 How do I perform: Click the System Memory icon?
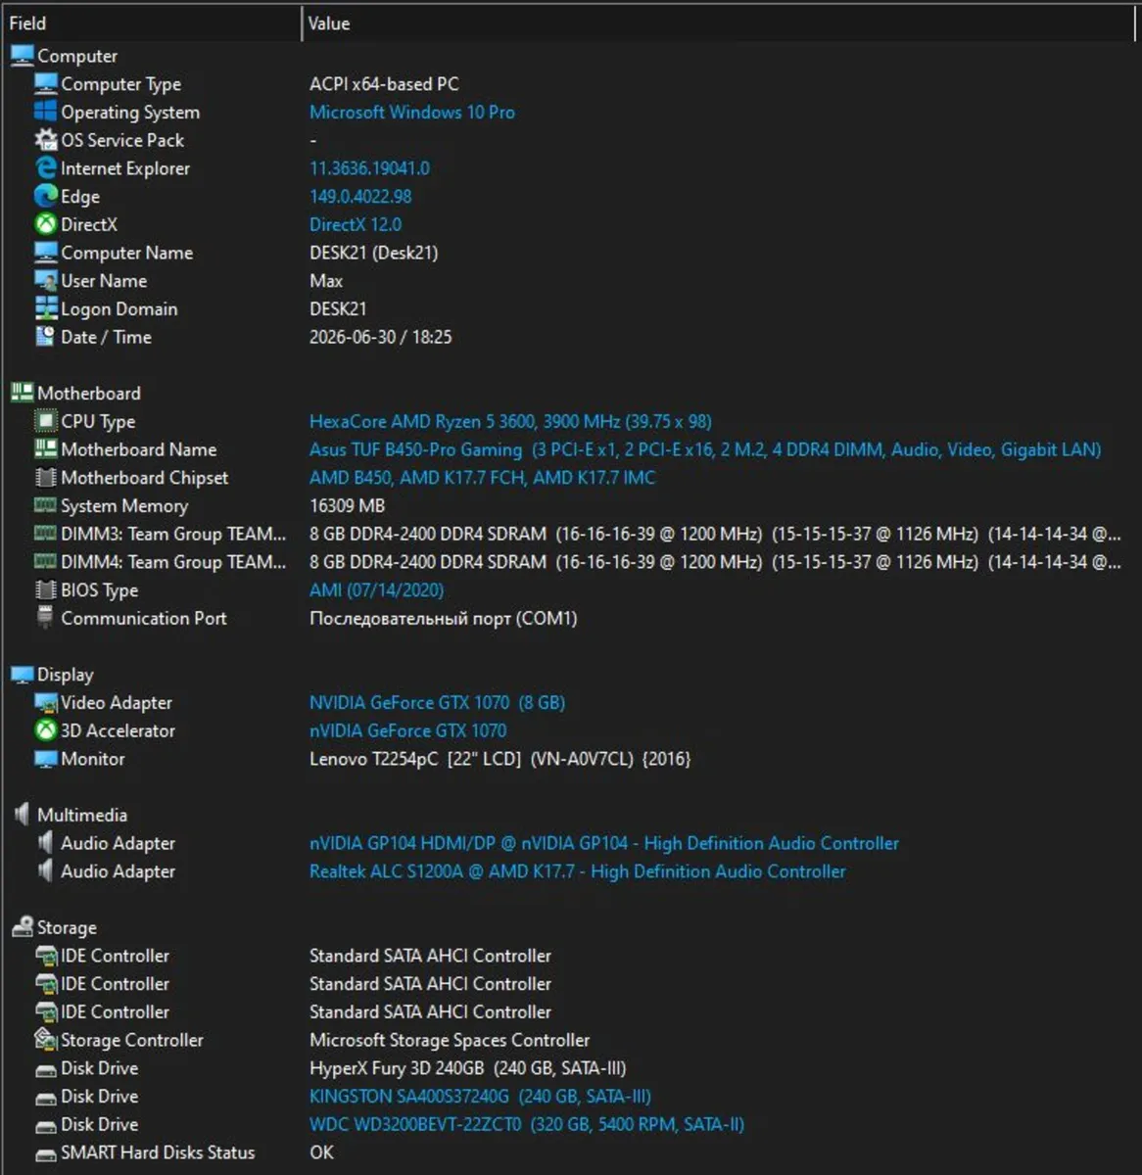[x=45, y=505]
